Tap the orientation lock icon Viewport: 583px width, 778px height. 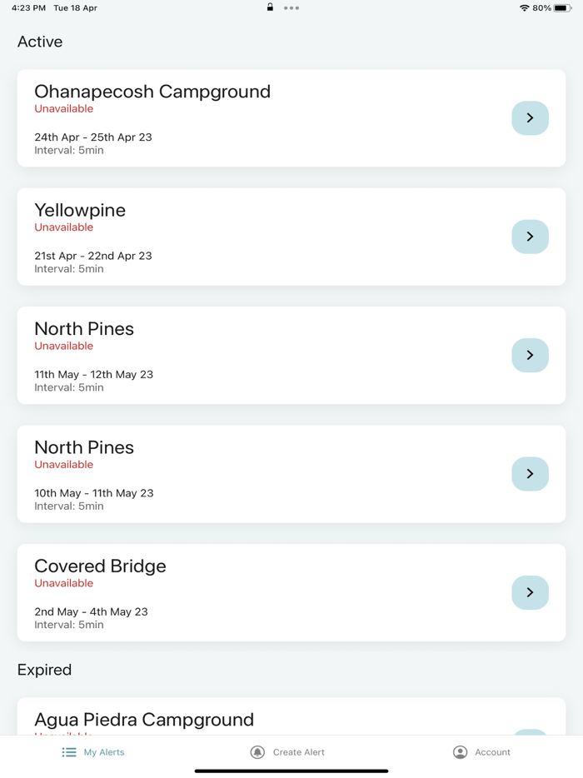(x=270, y=7)
